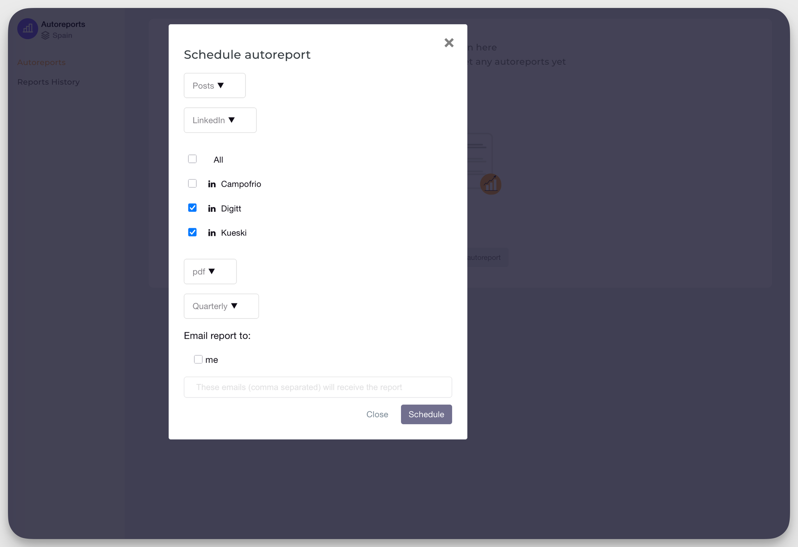Click the comma separated emails input field
The width and height of the screenshot is (798, 547).
coord(318,387)
